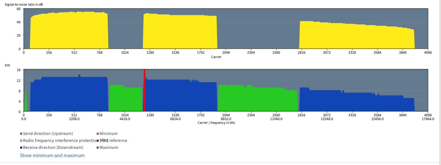
Task: Click the green Upstream legend swatch
Action: pyautogui.click(x=21, y=134)
